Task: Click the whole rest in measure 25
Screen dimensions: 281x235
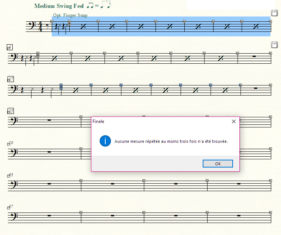Action: (x=49, y=120)
